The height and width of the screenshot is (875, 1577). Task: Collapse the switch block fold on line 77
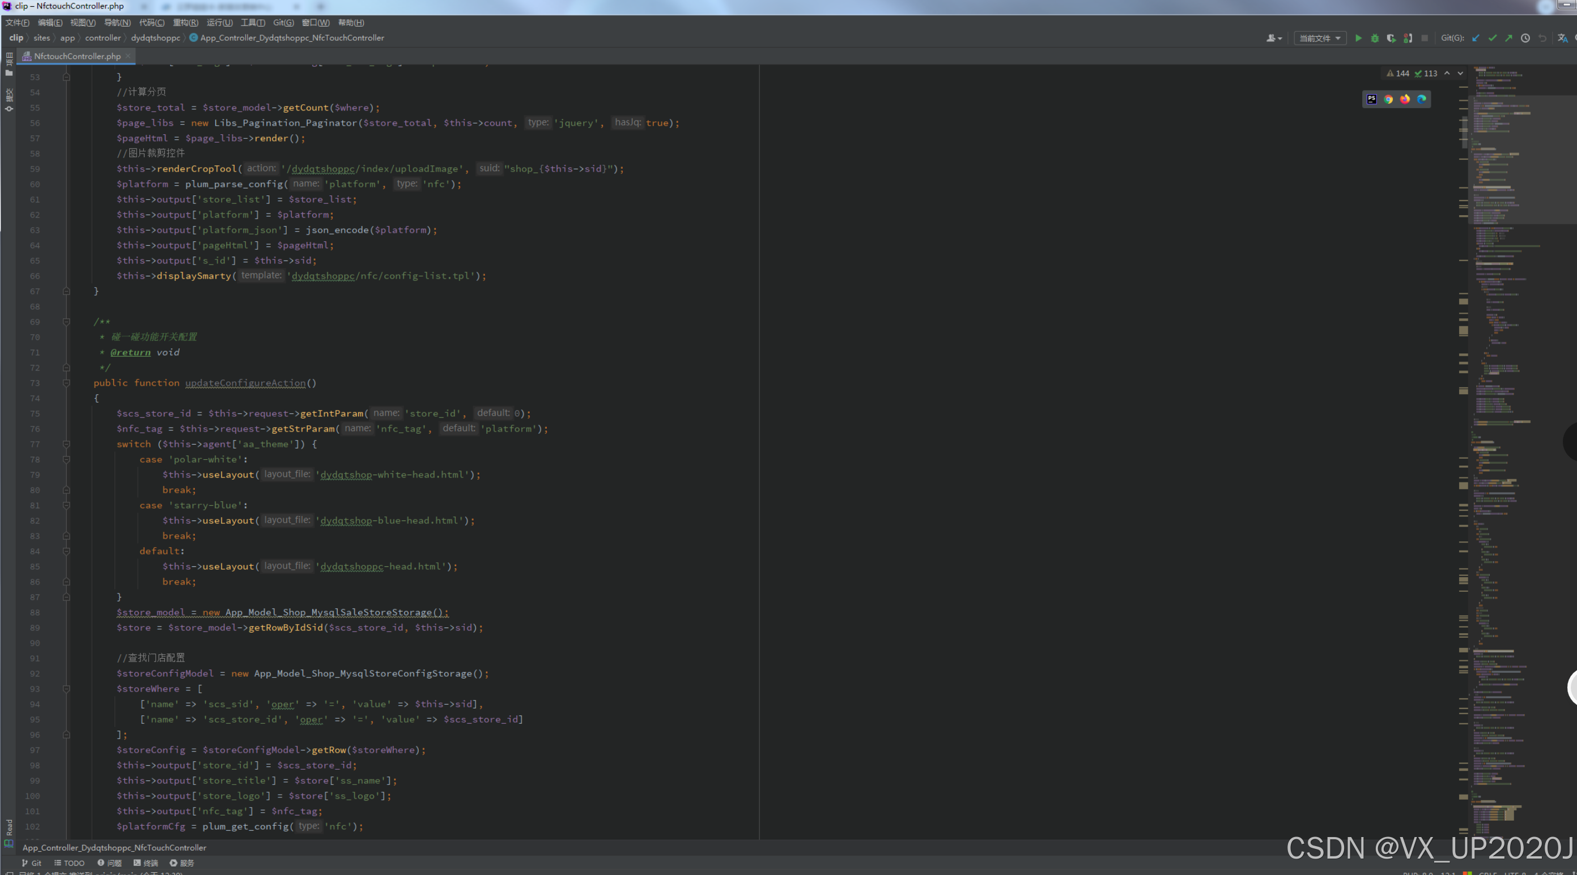pos(66,444)
